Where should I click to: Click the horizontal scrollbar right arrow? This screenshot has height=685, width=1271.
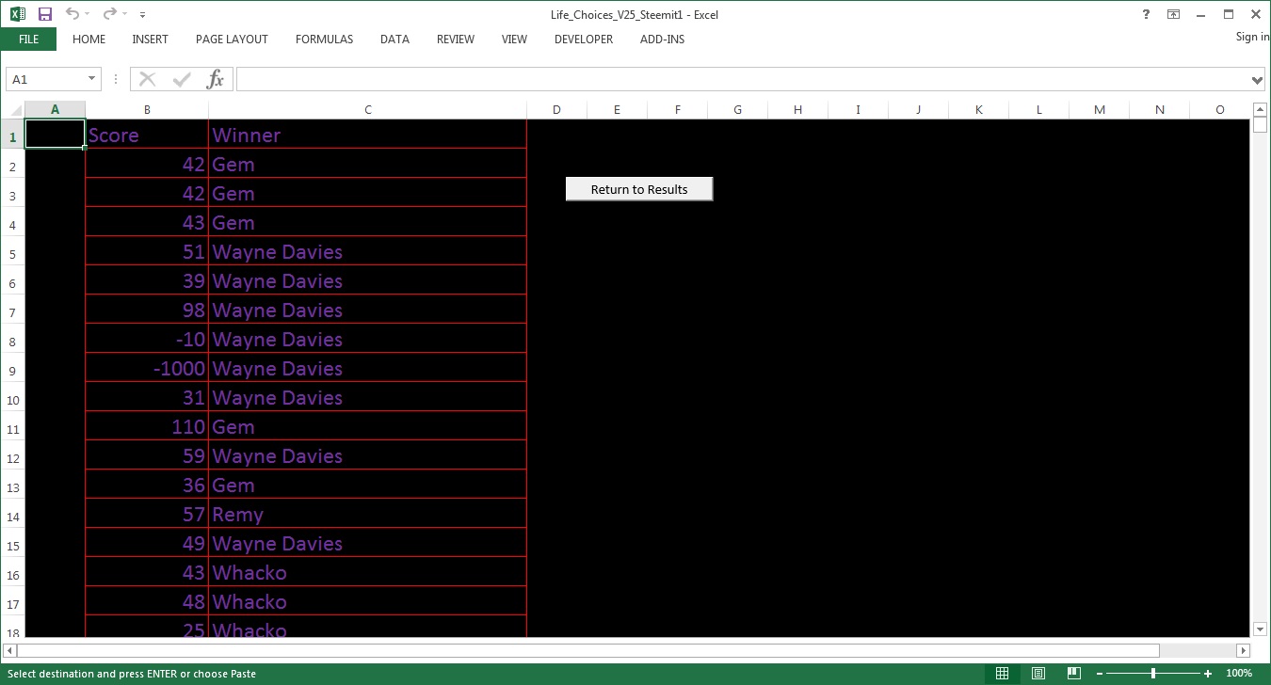(1243, 650)
